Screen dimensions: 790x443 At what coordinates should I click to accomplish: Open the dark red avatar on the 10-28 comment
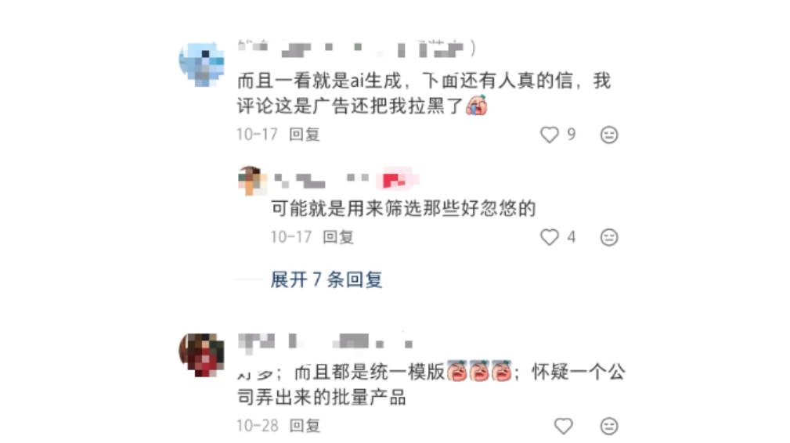201,355
